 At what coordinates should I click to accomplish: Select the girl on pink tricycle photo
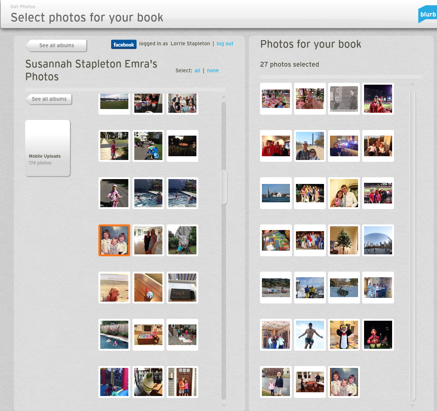tap(114, 193)
